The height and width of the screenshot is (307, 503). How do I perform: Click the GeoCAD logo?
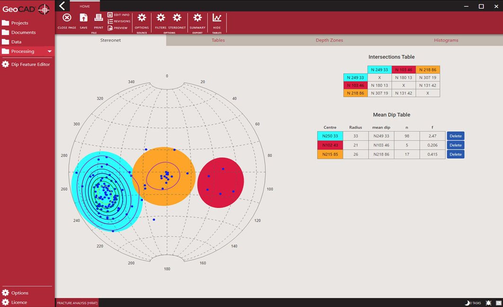click(x=26, y=9)
